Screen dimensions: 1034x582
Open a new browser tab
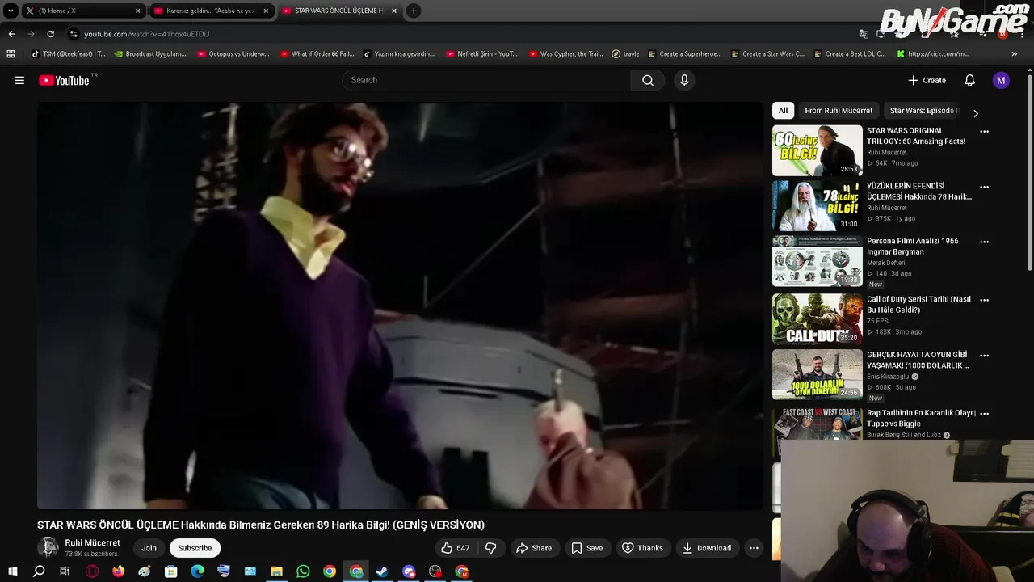(413, 11)
